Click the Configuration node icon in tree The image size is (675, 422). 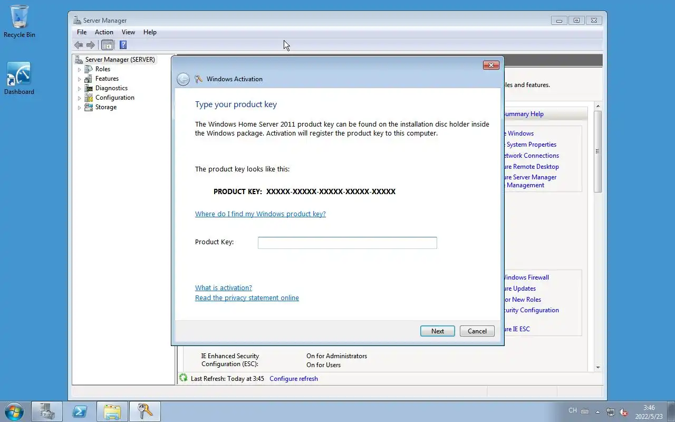click(x=89, y=98)
